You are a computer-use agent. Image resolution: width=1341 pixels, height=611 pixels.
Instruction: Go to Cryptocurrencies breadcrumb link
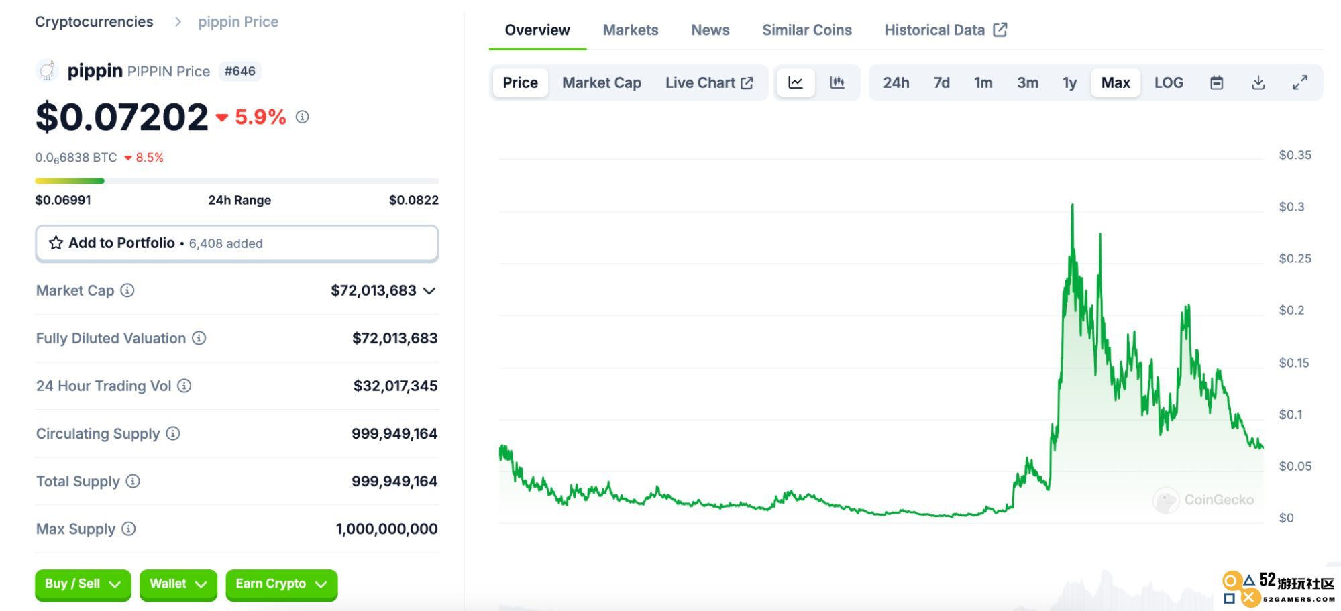[x=94, y=21]
